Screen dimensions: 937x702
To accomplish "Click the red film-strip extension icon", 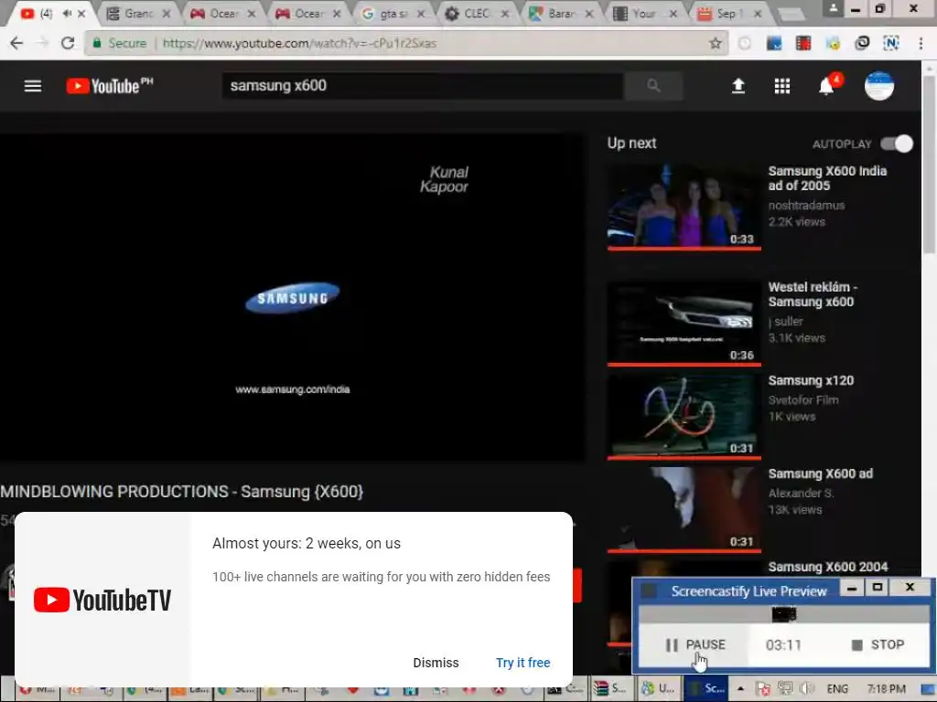I will pos(803,43).
